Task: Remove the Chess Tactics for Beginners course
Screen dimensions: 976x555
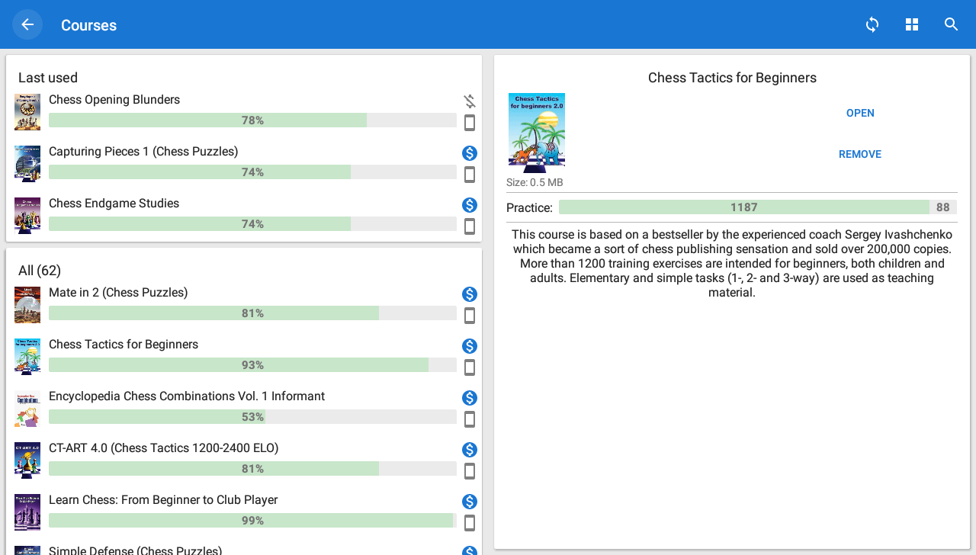Action: coord(860,154)
